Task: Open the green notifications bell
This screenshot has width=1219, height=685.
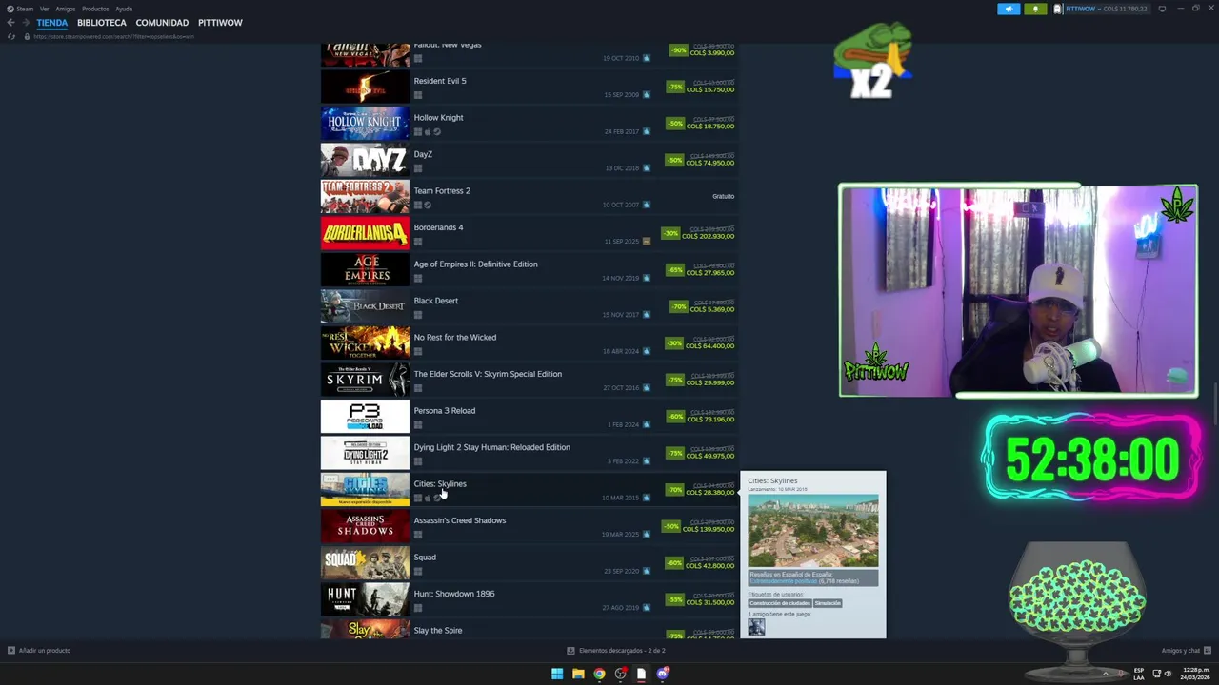Action: click(1035, 9)
